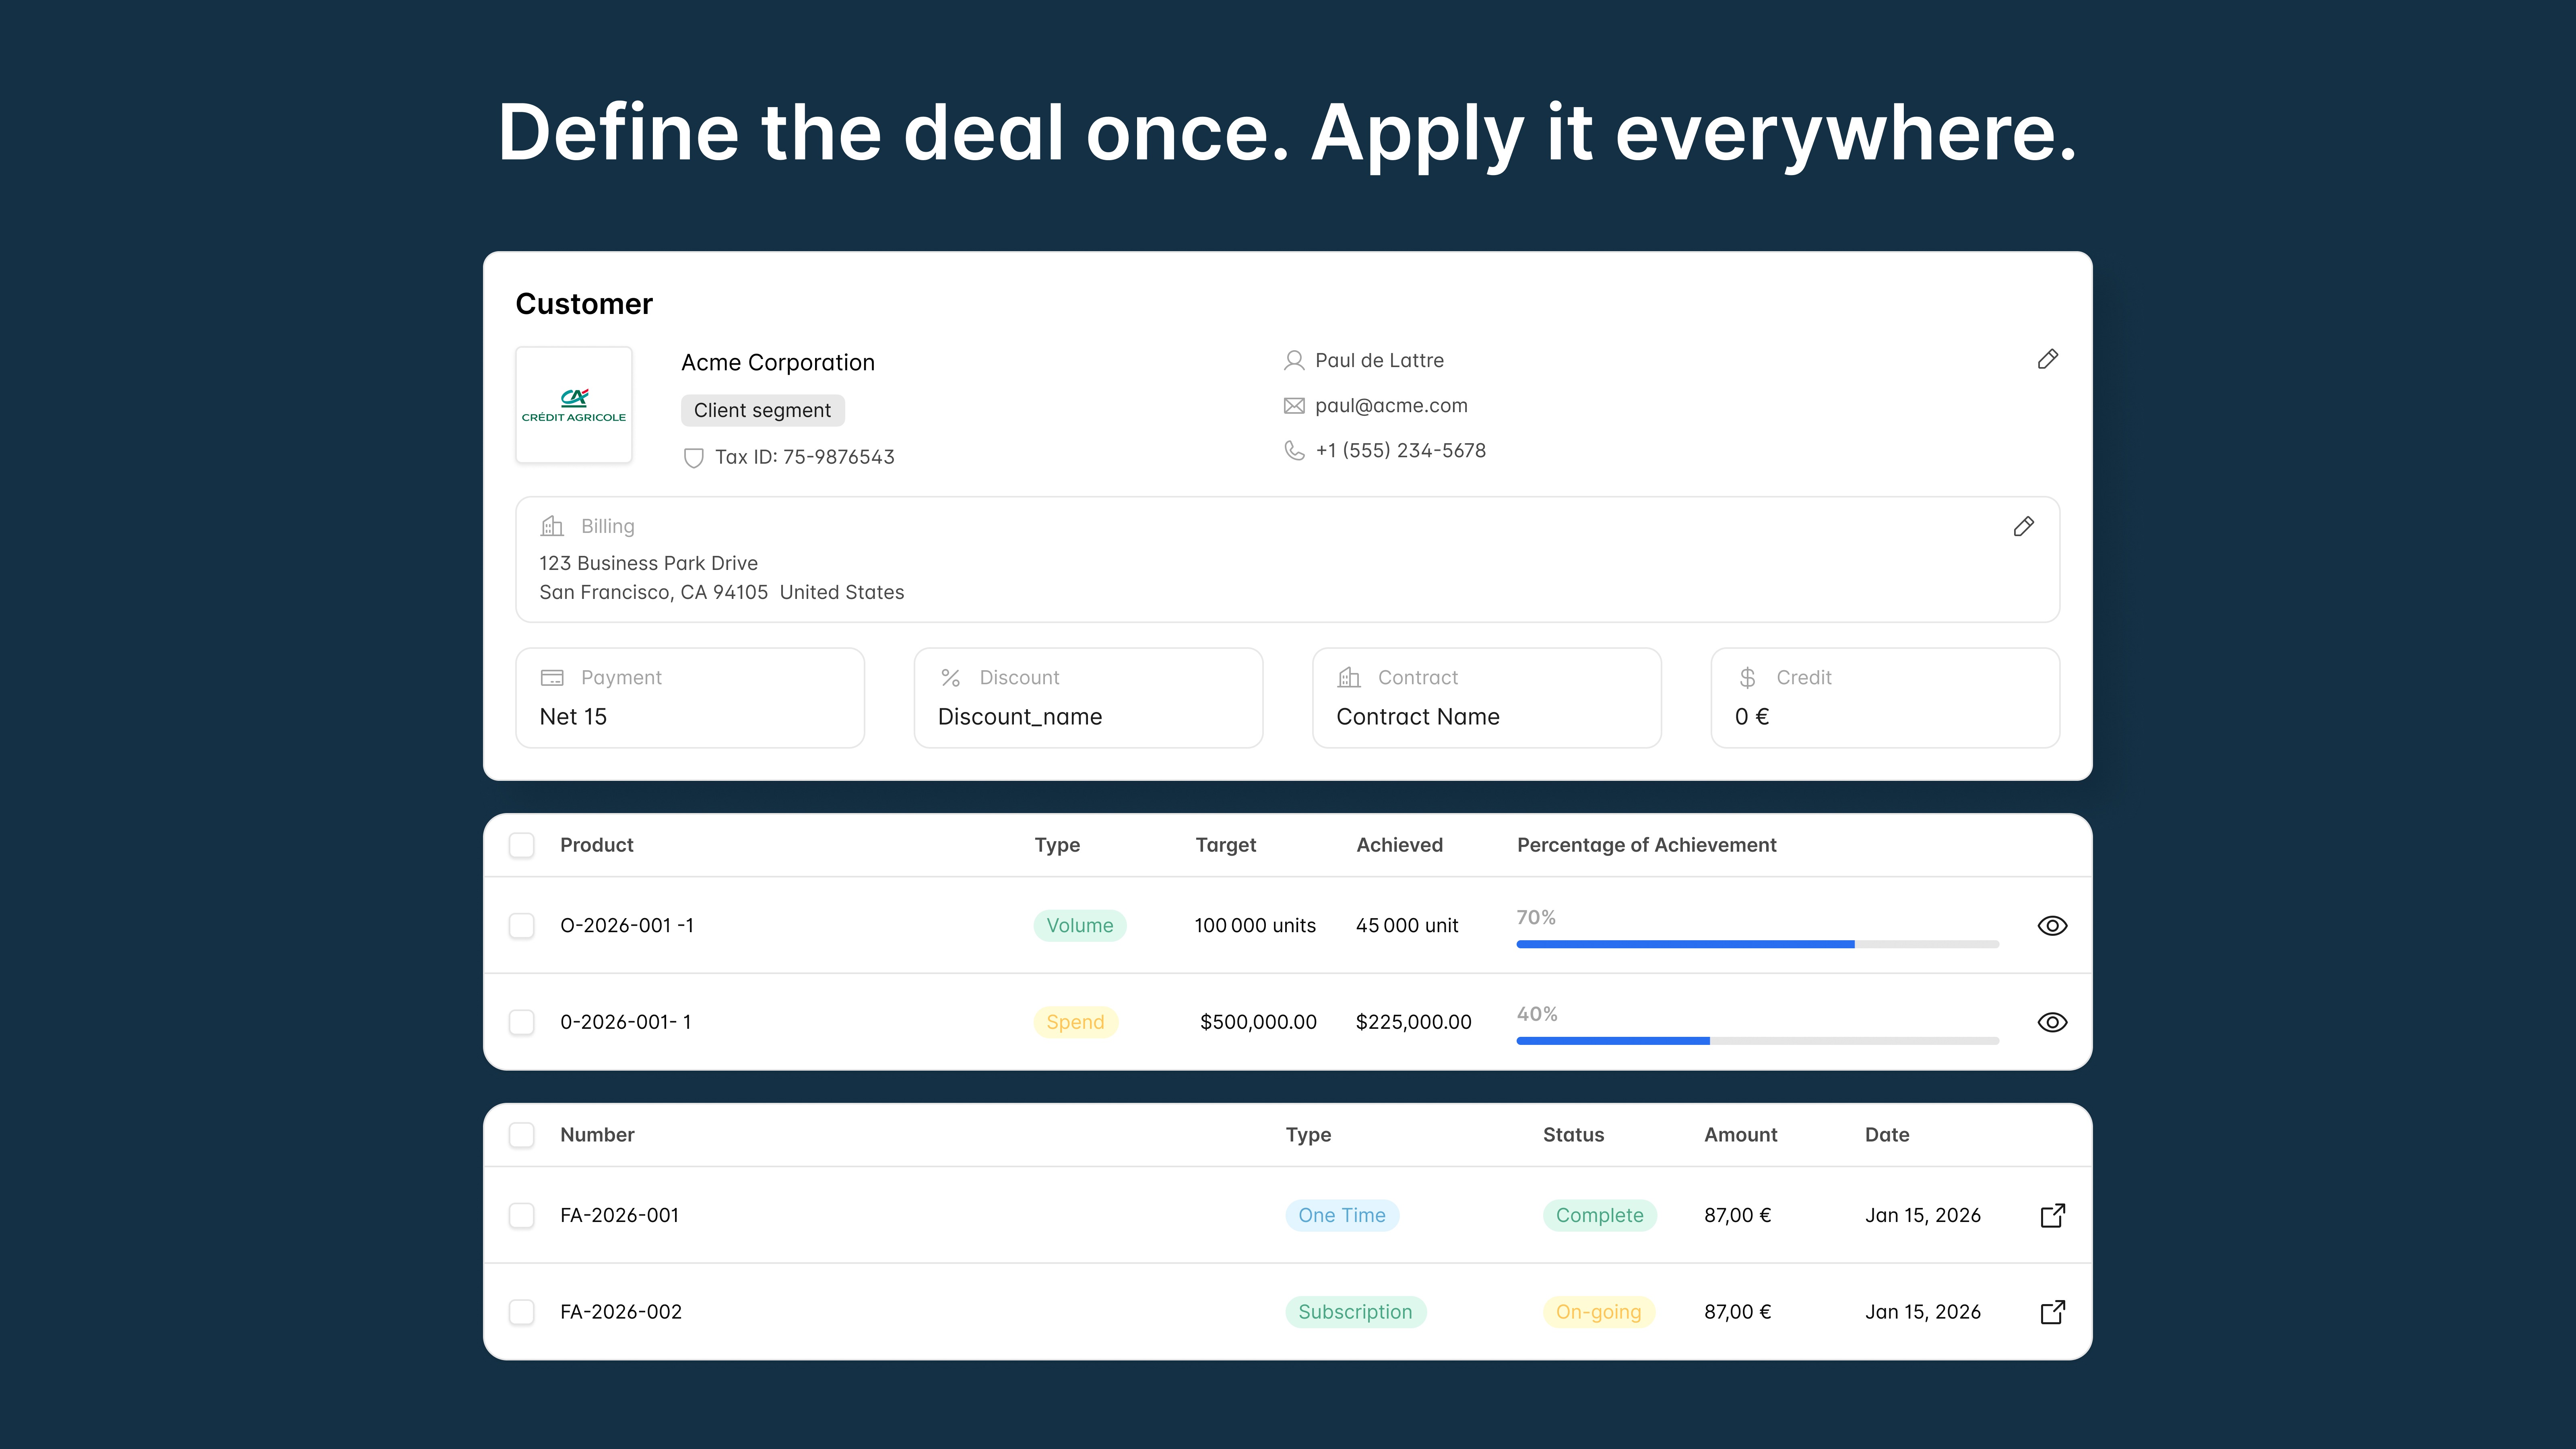2576x1449 pixels.
Task: Check the O-2026-001 -1 product row checkbox
Action: [x=522, y=925]
